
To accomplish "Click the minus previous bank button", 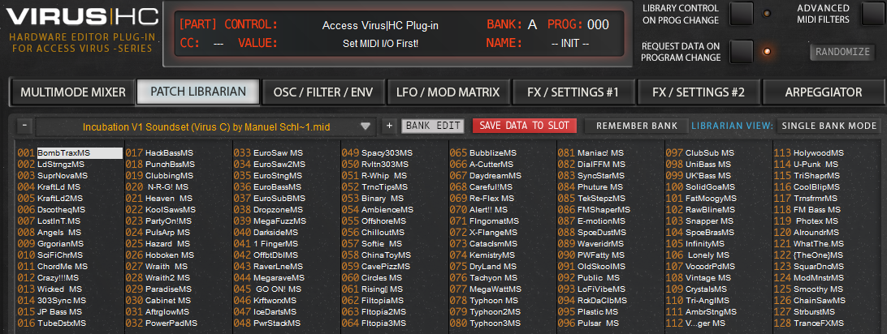I will pyautogui.click(x=24, y=126).
